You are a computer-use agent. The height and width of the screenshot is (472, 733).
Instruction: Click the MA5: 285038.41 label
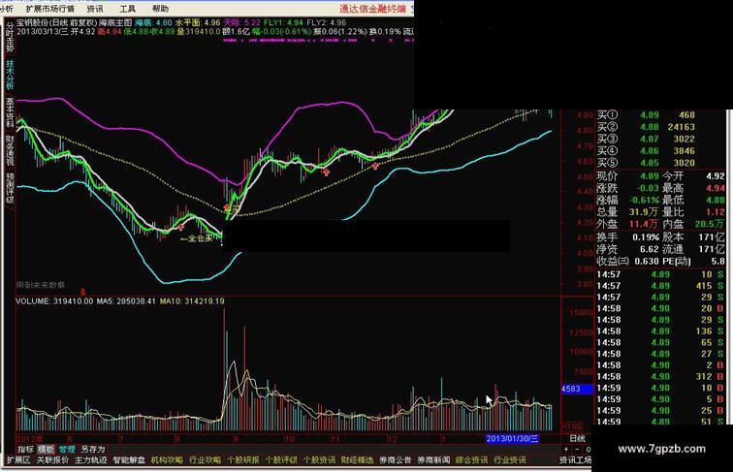[126, 301]
